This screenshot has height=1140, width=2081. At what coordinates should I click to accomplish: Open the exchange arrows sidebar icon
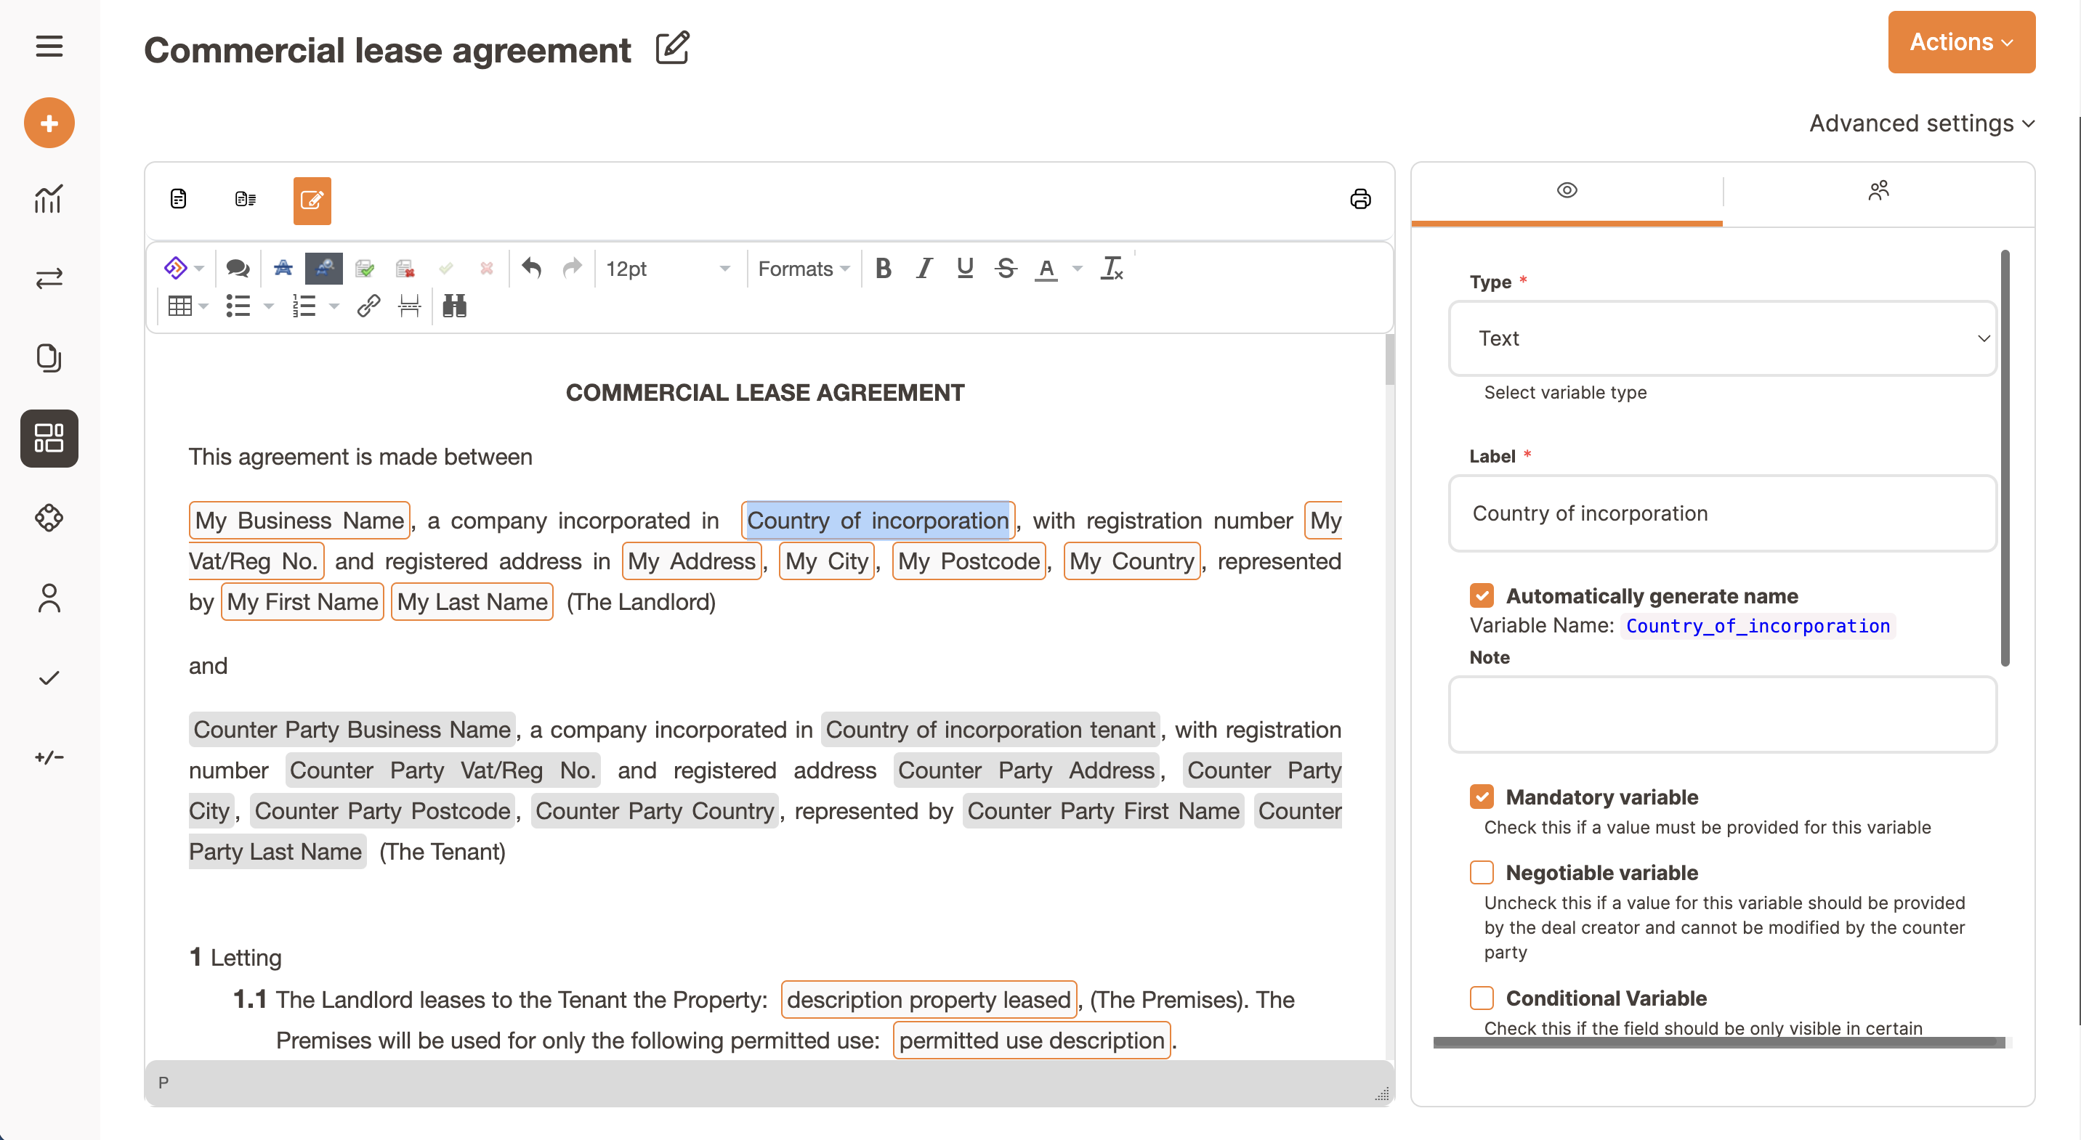pos(49,279)
